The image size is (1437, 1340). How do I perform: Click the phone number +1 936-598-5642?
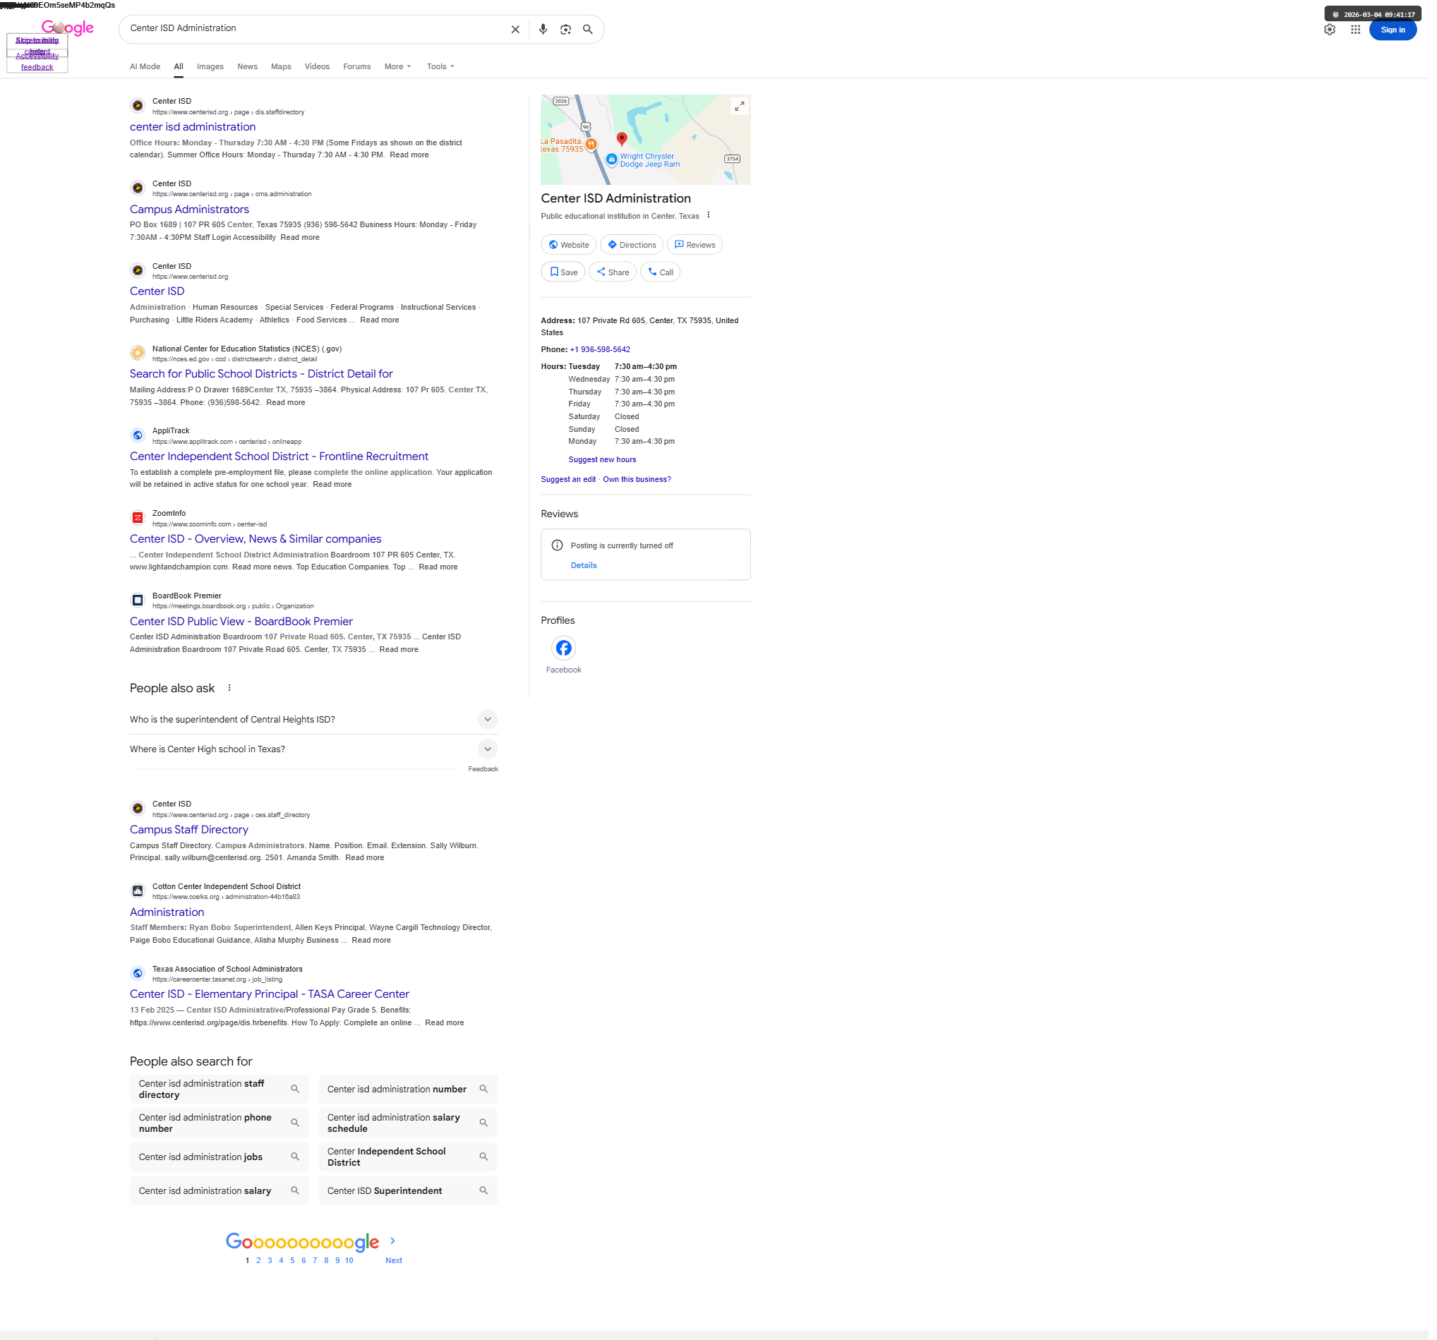point(599,350)
